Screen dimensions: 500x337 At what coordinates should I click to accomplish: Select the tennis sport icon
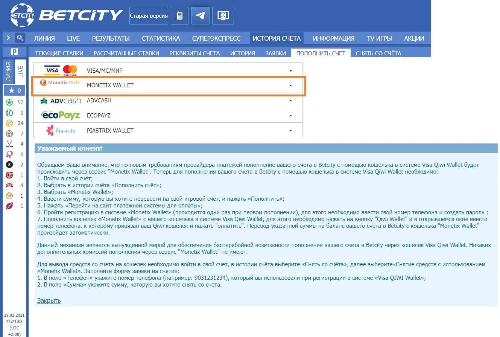click(9, 113)
